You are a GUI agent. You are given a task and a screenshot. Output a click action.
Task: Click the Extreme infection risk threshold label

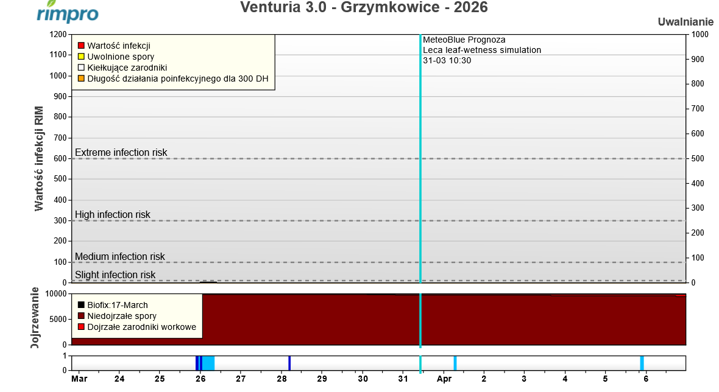121,152
